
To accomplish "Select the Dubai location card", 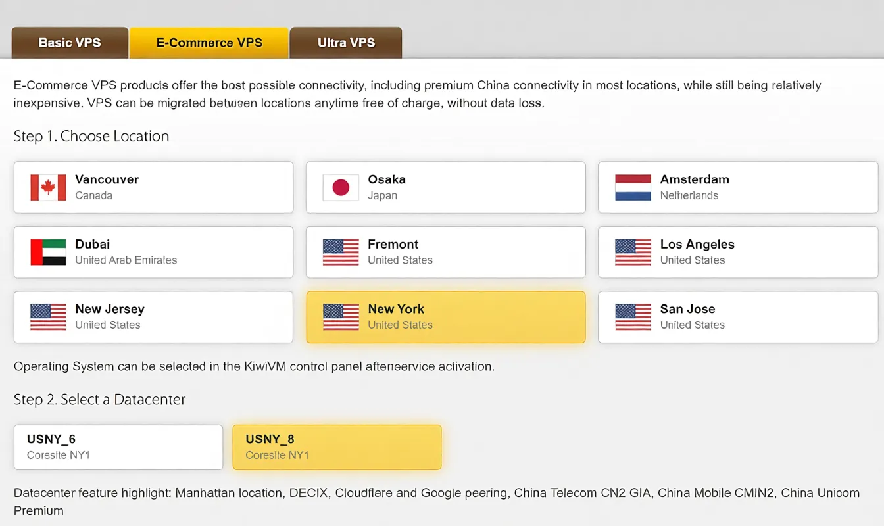I will point(153,252).
